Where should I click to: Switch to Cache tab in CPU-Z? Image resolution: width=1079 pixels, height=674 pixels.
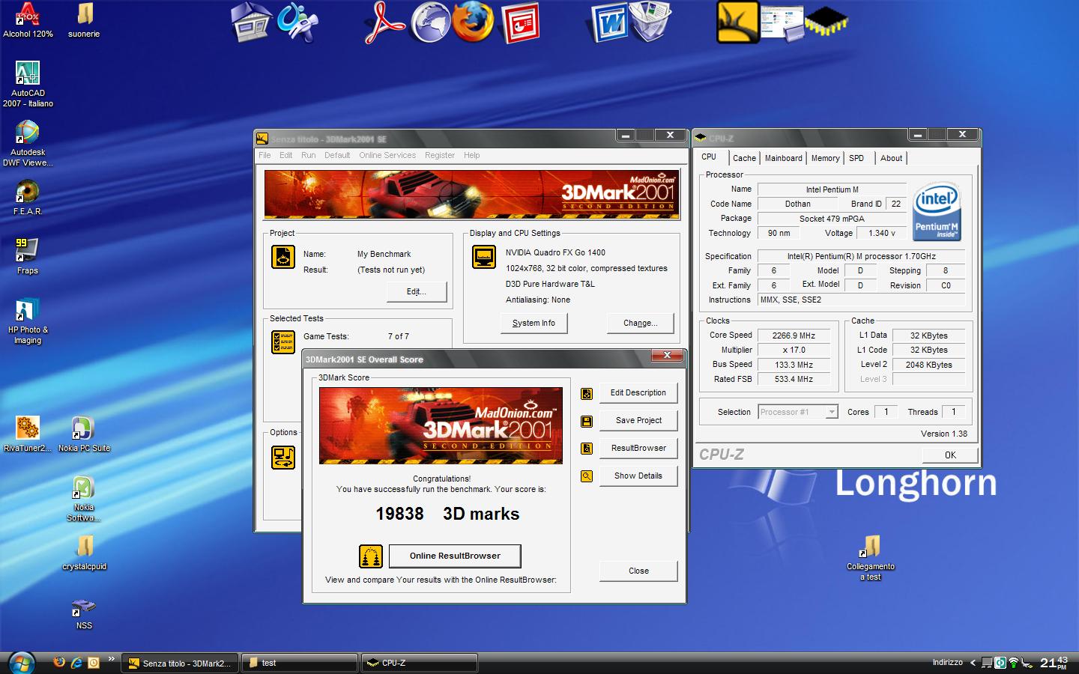(744, 158)
